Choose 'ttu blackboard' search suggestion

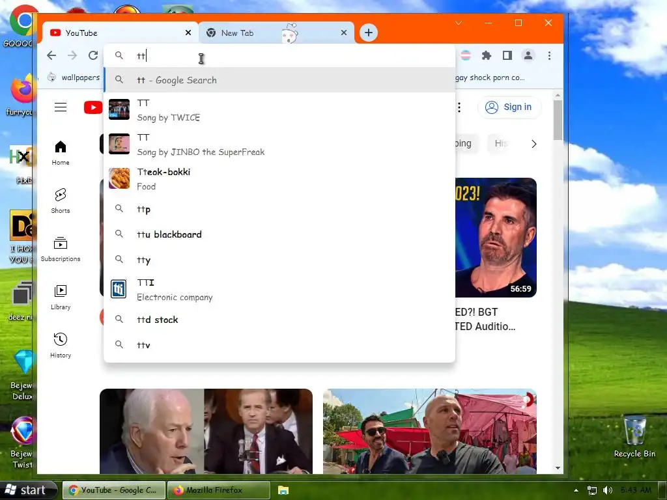(x=279, y=234)
